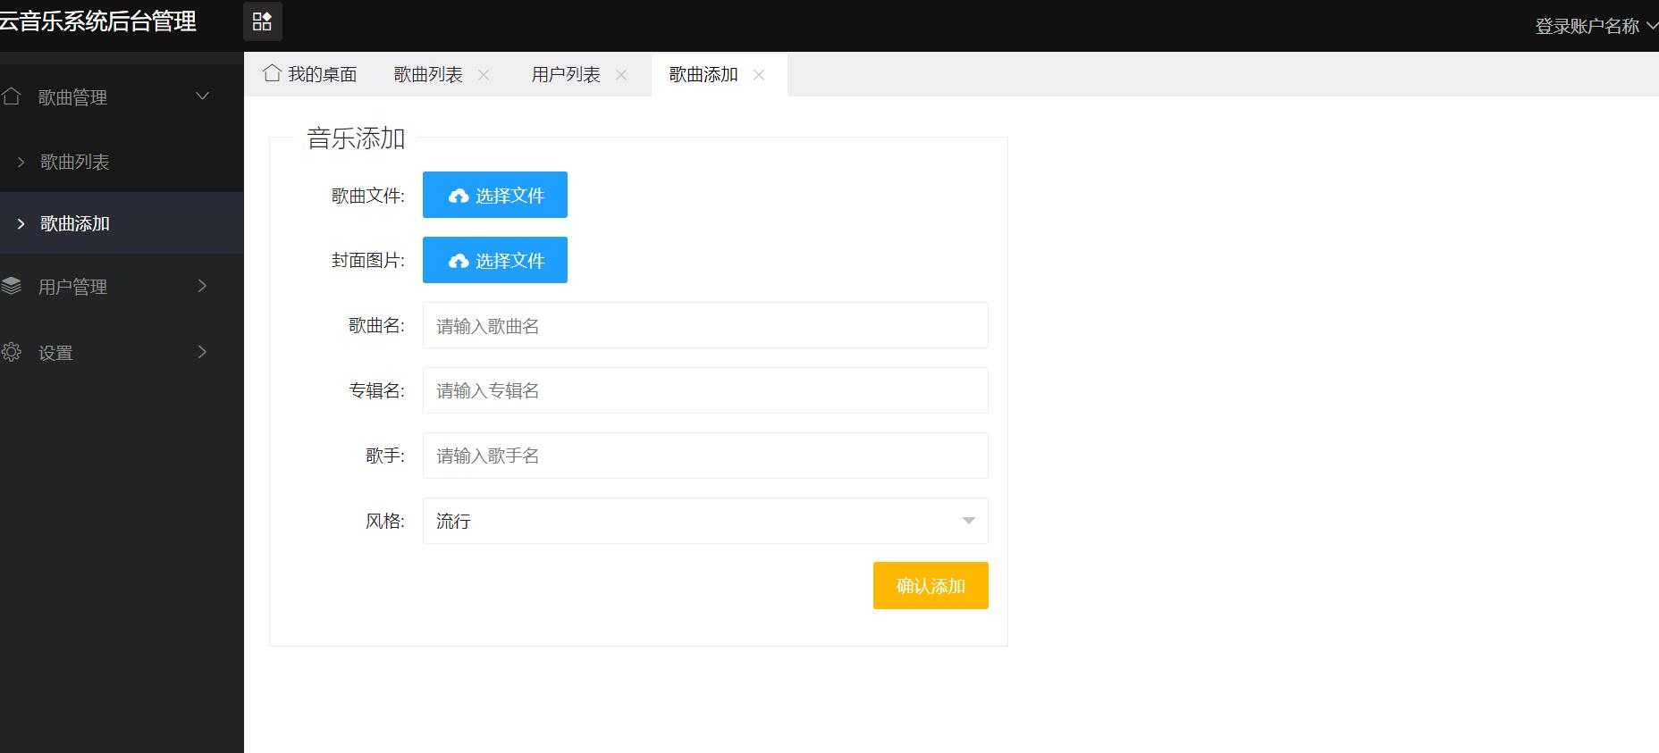Click the arrow beside 歌曲列表
Image resolution: width=1659 pixels, height=753 pixels.
[21, 162]
